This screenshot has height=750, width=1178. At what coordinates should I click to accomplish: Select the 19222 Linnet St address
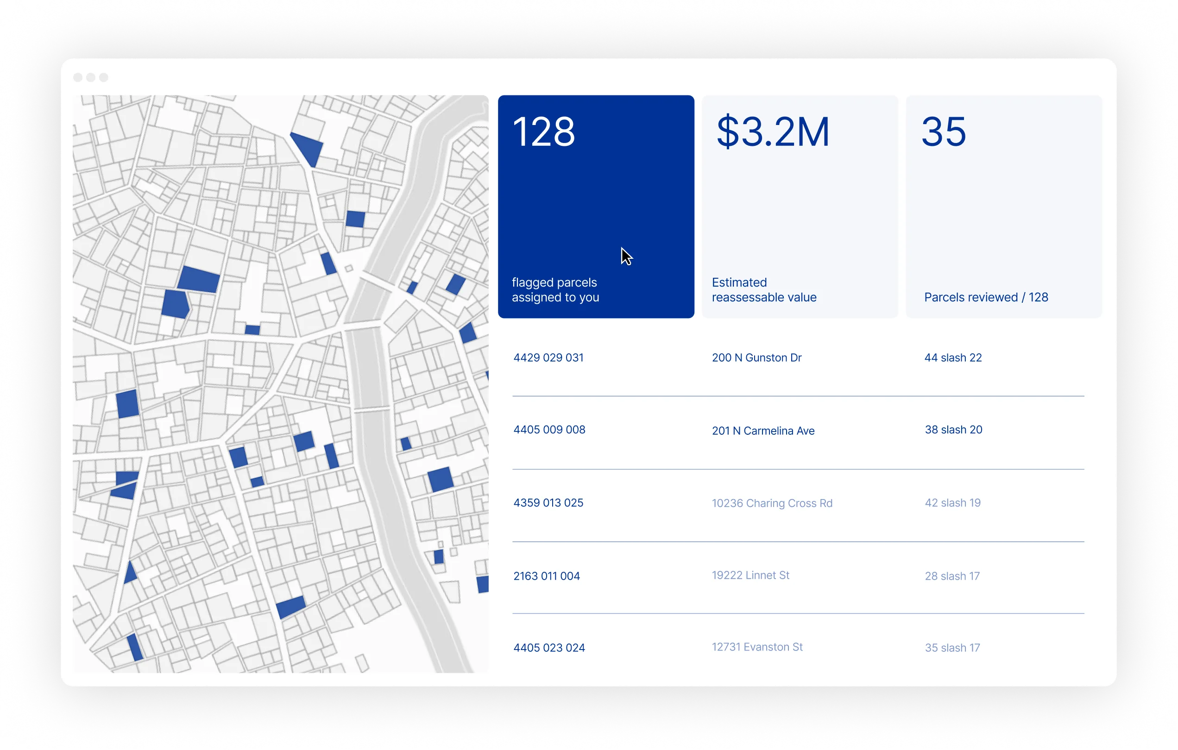coord(750,575)
